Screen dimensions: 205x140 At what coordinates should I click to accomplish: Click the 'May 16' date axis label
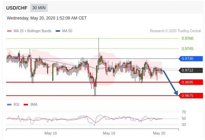click(x=51, y=133)
